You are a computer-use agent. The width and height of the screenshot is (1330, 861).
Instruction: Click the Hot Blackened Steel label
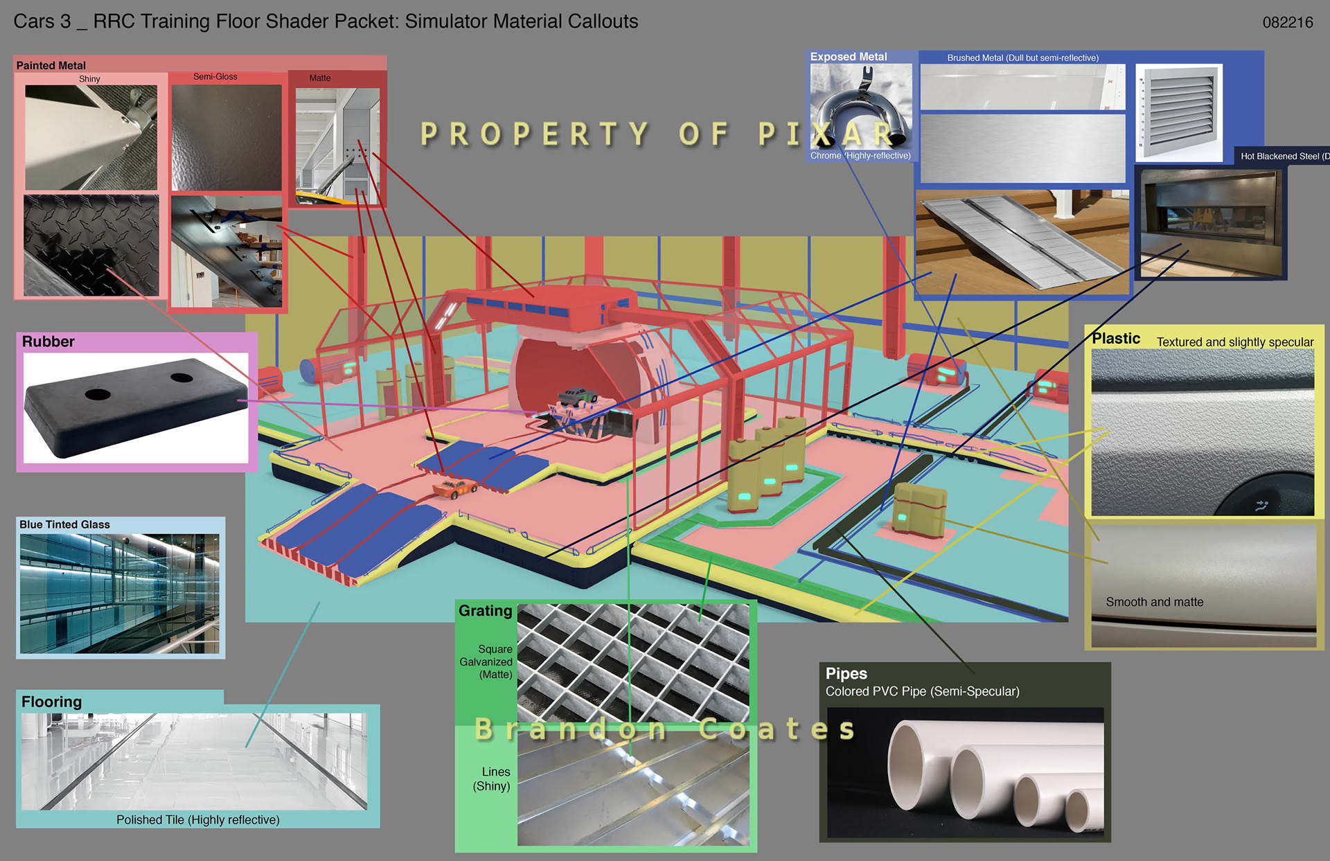point(1284,157)
